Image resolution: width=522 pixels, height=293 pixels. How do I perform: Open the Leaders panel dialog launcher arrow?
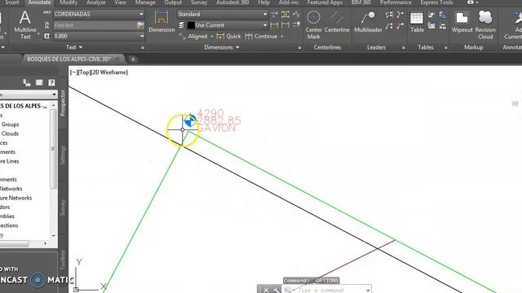pyautogui.click(x=404, y=48)
